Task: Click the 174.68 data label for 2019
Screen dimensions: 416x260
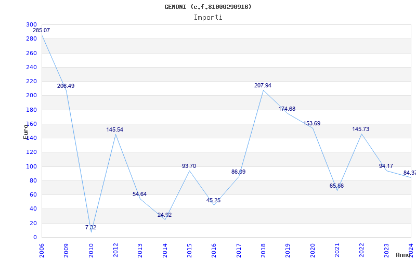Action: click(287, 109)
